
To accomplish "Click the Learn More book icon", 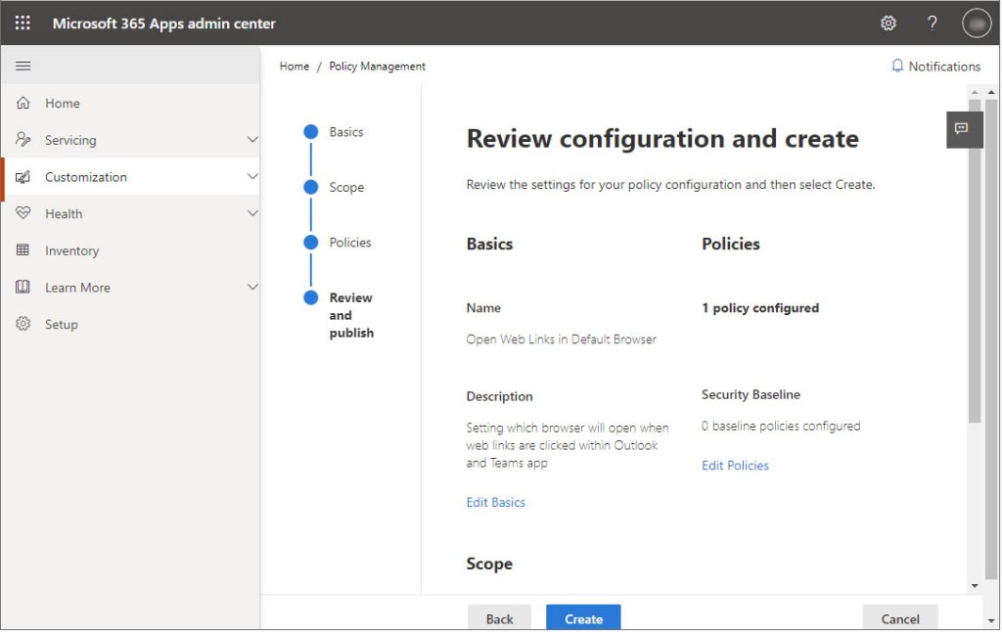I will coord(23,287).
